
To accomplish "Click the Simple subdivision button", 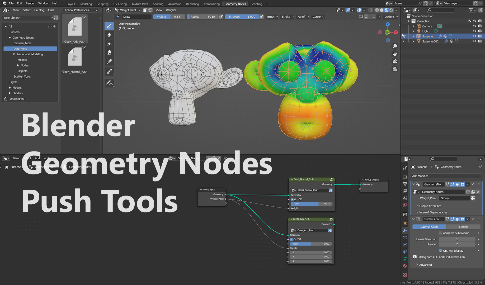I will click(463, 226).
